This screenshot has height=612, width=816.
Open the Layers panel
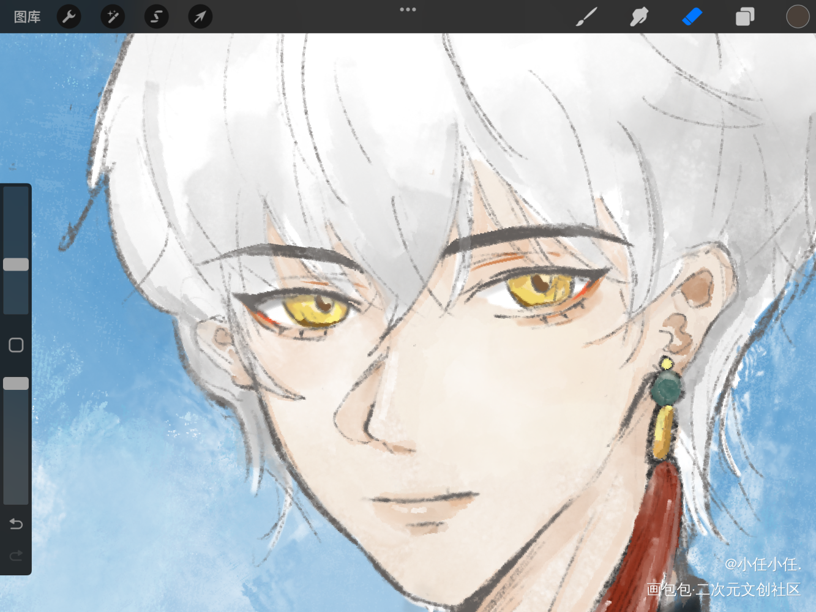[x=745, y=17]
